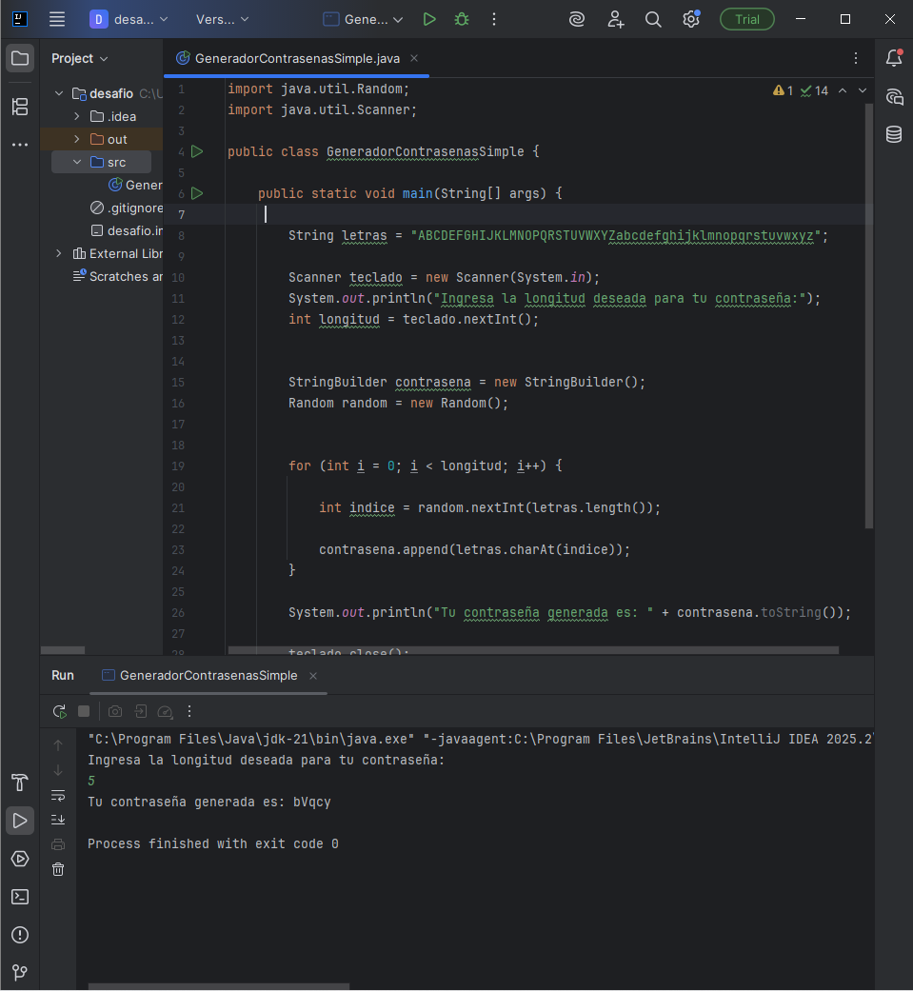
Task: Start the Debug session bug icon
Action: tap(462, 20)
